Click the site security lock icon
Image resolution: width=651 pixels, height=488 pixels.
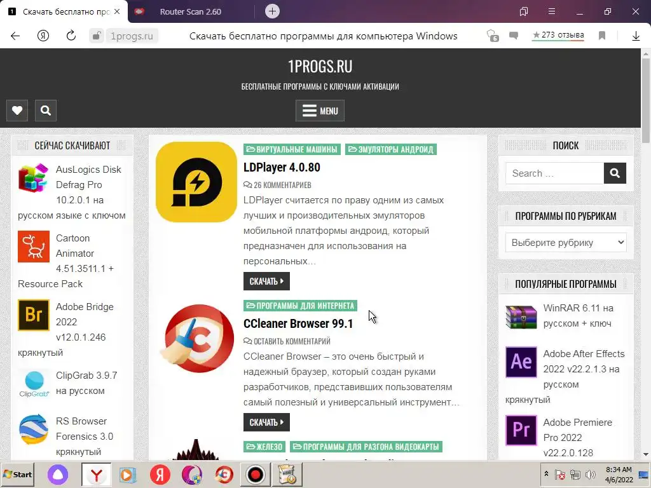(97, 36)
